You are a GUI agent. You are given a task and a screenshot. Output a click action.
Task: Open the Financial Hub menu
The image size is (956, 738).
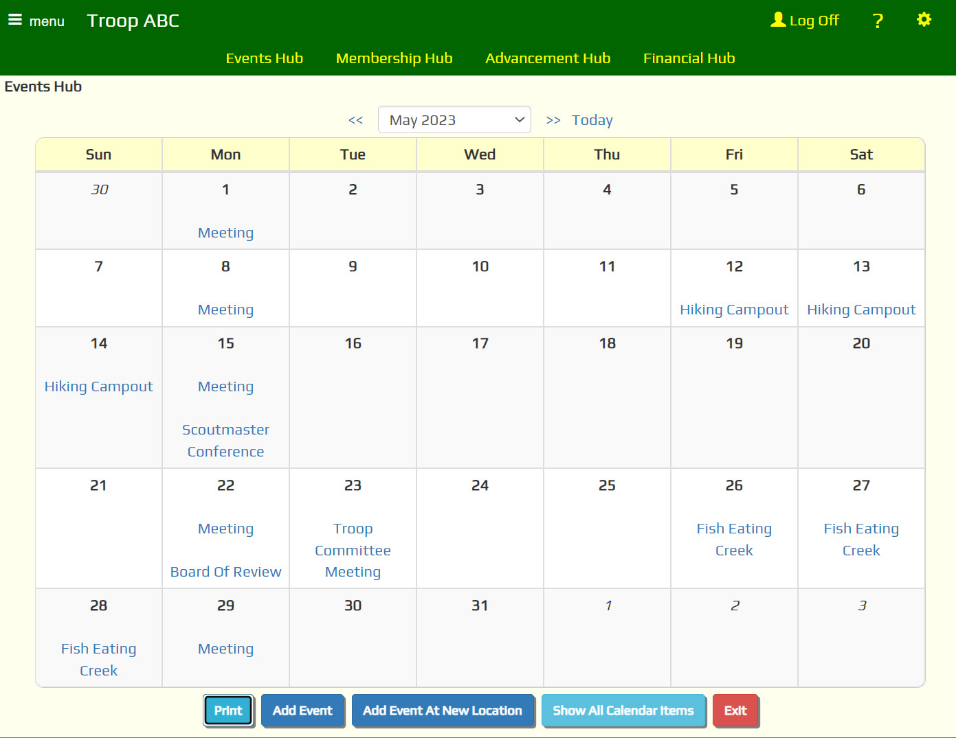click(689, 58)
